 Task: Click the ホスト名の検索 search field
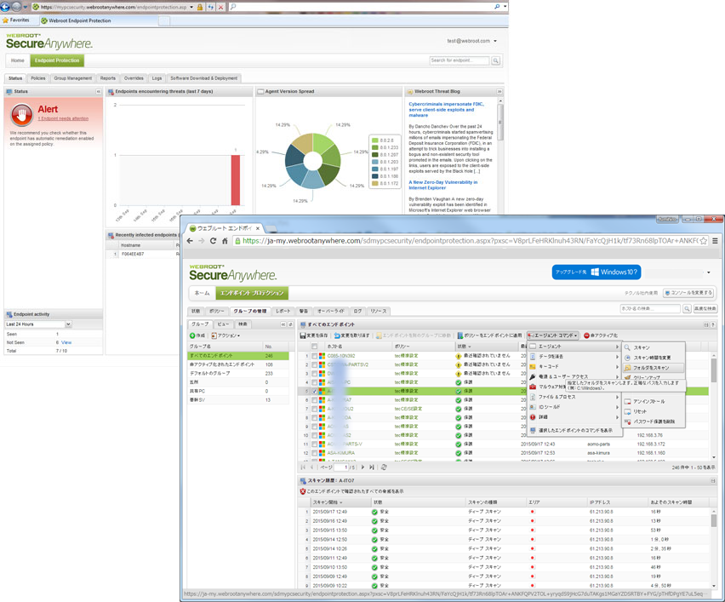650,308
